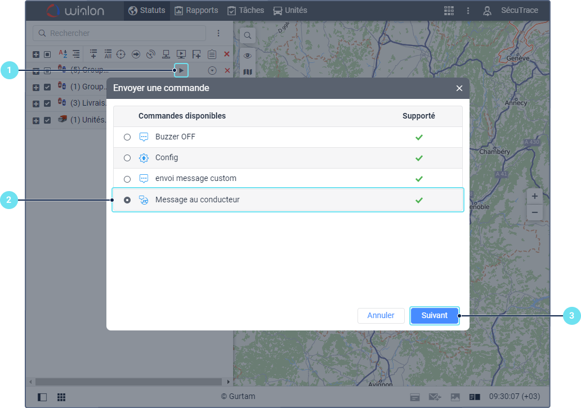Expand the (3) Livrais row

[36, 103]
